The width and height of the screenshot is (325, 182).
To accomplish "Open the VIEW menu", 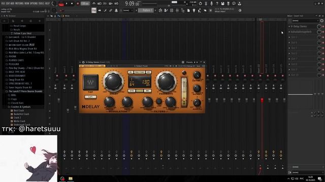I will pos(27,4).
